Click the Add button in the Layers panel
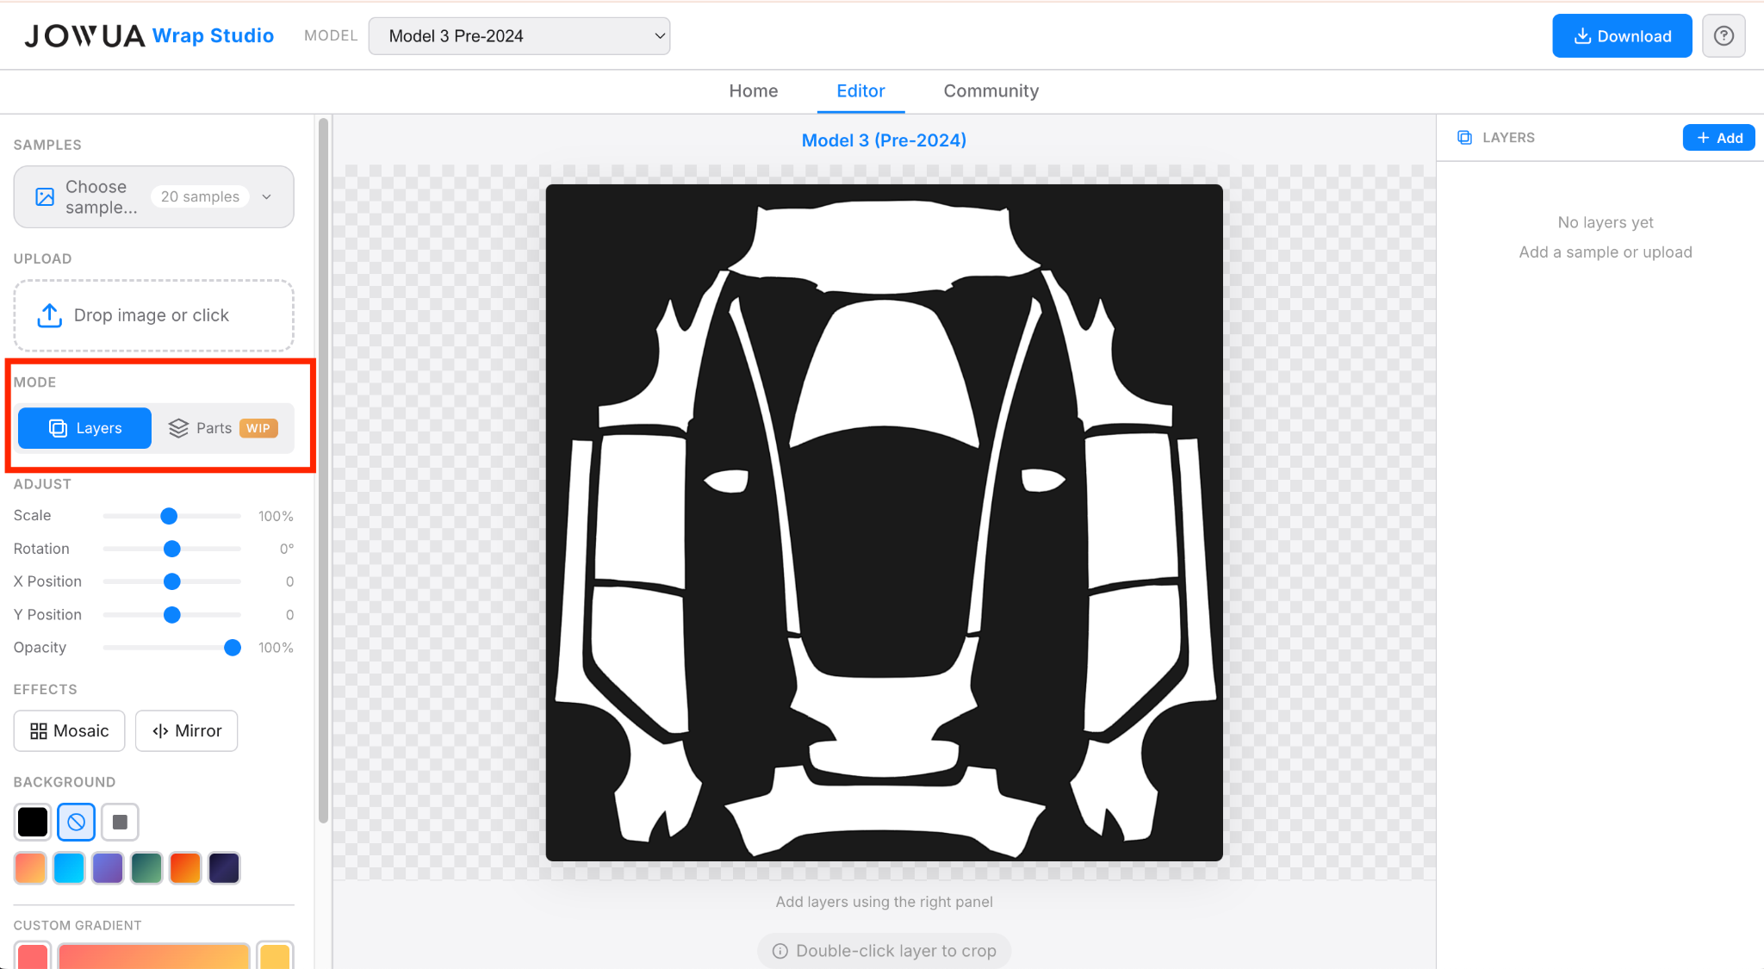 coord(1717,137)
